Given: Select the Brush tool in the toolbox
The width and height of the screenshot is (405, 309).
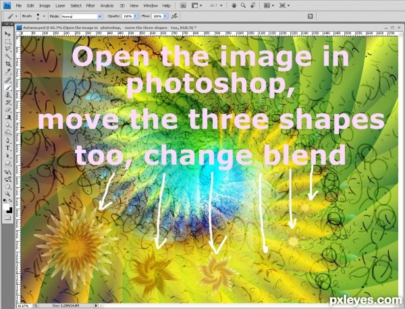Looking at the screenshot, I should click(7, 88).
